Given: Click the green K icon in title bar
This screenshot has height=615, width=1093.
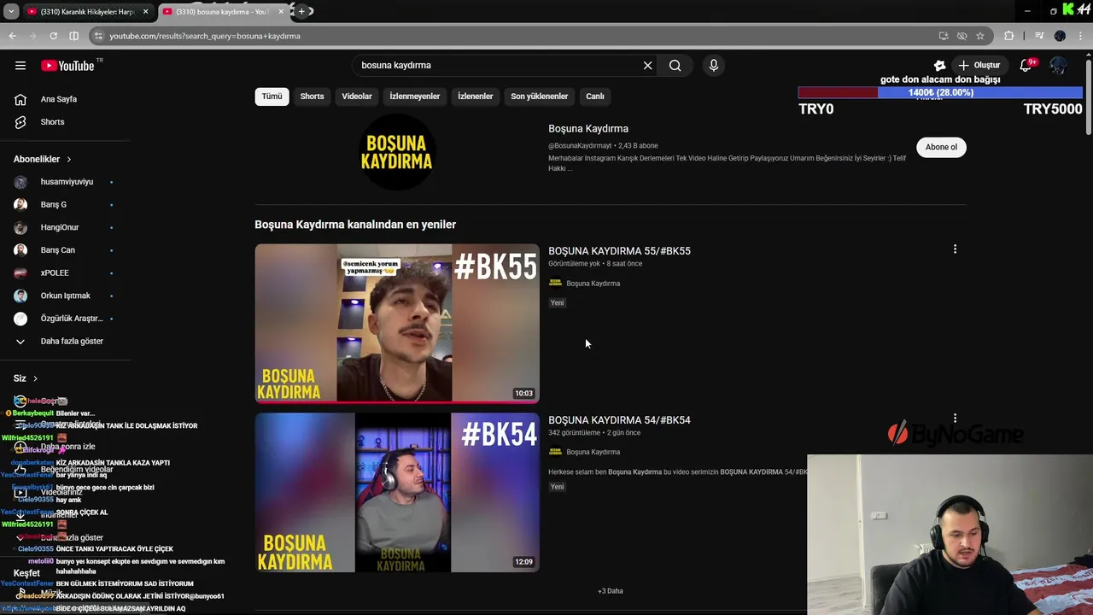Looking at the screenshot, I should [x=1068, y=9].
